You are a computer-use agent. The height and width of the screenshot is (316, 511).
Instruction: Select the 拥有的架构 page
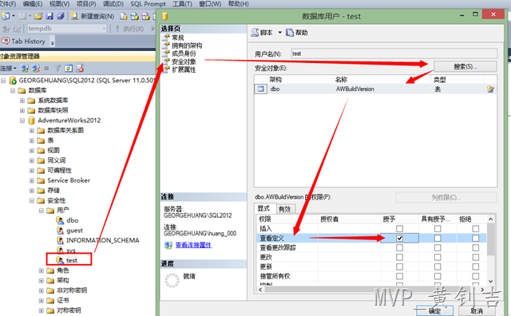pos(187,45)
